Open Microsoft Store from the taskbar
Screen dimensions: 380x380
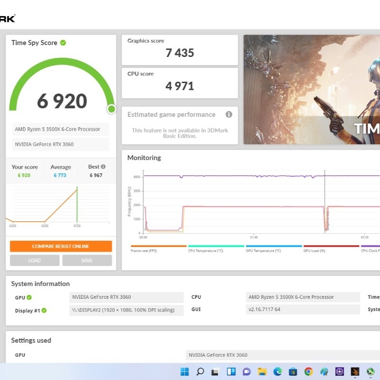(x=293, y=371)
